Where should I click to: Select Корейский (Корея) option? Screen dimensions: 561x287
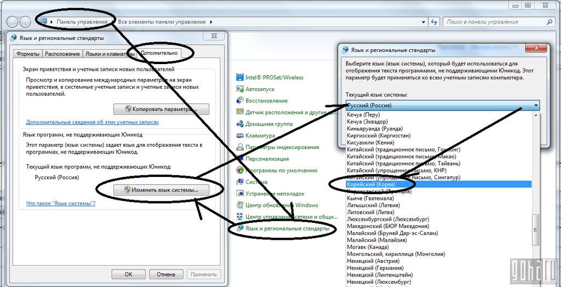(x=439, y=184)
